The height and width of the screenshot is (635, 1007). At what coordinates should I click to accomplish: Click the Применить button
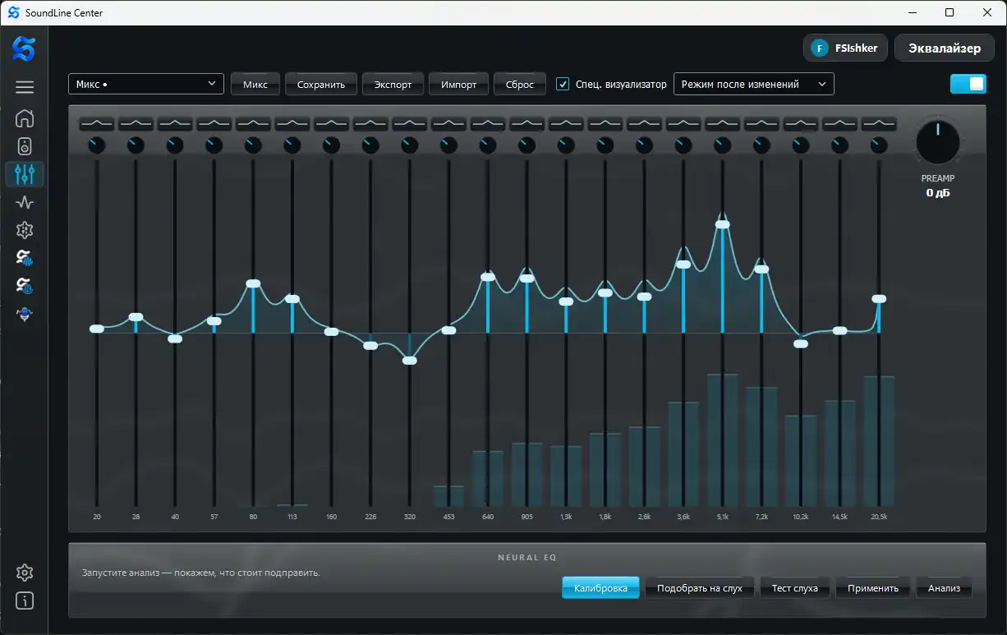pyautogui.click(x=873, y=588)
